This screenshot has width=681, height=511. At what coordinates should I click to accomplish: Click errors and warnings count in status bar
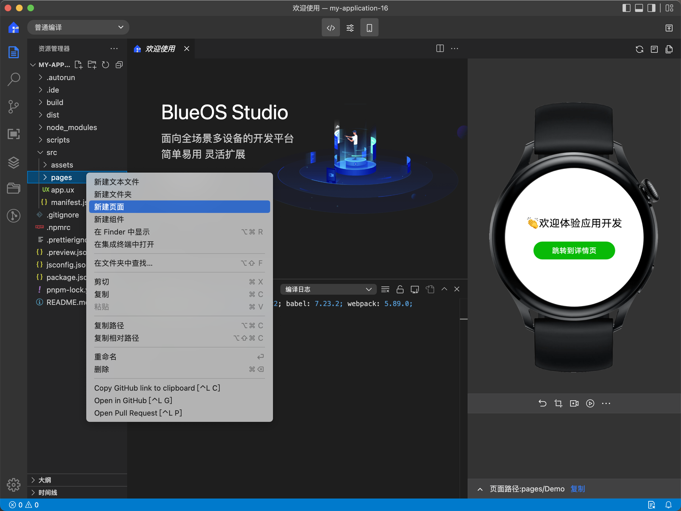[x=24, y=505]
